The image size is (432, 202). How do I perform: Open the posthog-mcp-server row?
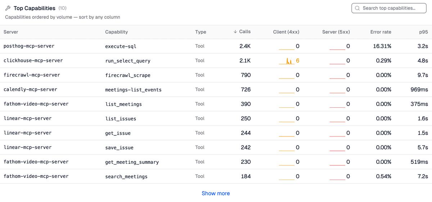pyautogui.click(x=216, y=46)
